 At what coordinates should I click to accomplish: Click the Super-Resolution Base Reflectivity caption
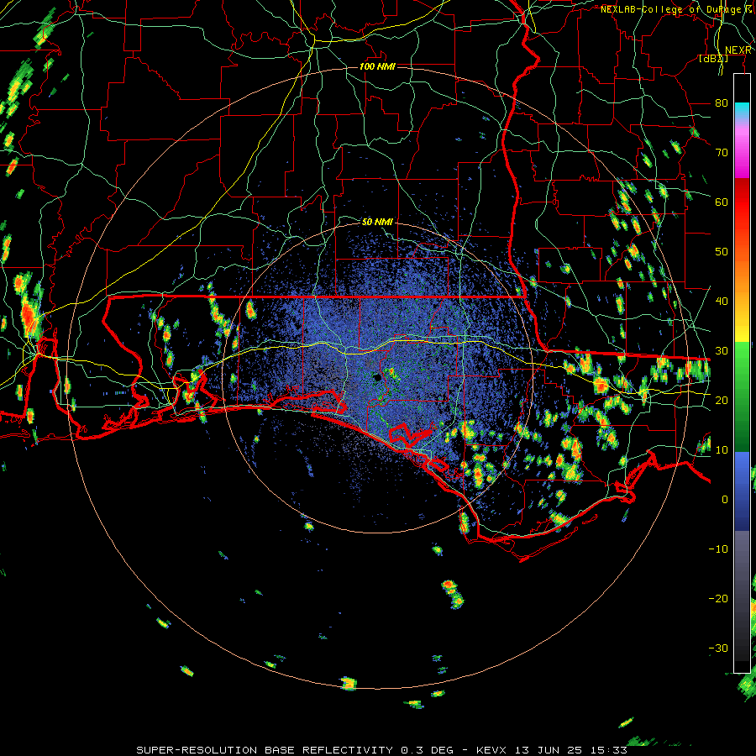[x=382, y=750]
